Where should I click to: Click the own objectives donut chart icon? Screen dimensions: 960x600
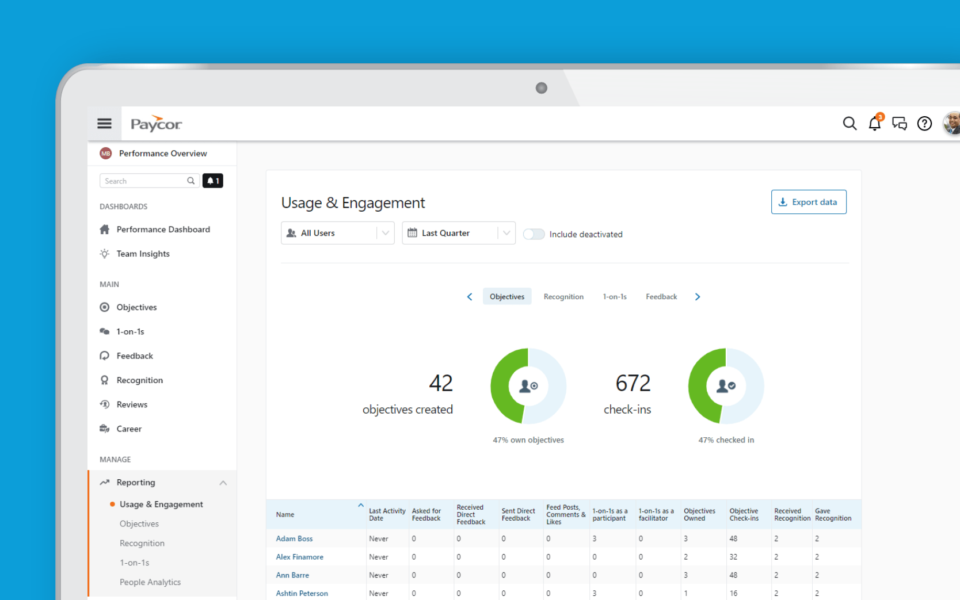528,386
